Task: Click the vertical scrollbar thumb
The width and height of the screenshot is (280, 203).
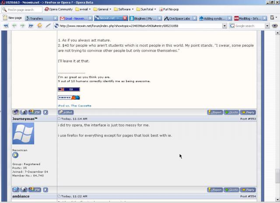Action: (x=277, y=176)
